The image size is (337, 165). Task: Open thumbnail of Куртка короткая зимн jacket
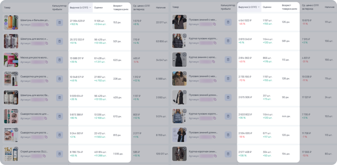point(179,154)
